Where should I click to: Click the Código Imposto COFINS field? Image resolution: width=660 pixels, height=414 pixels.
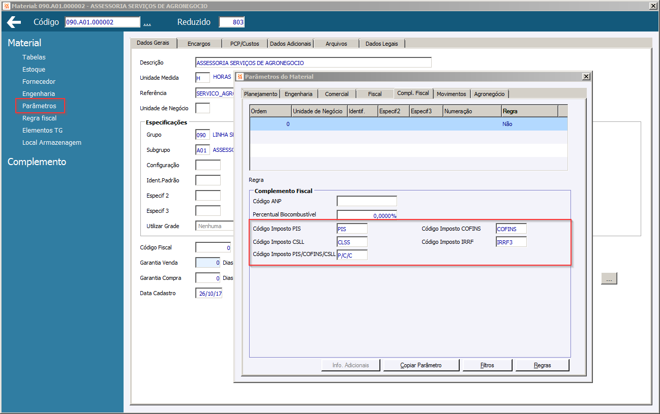(511, 229)
